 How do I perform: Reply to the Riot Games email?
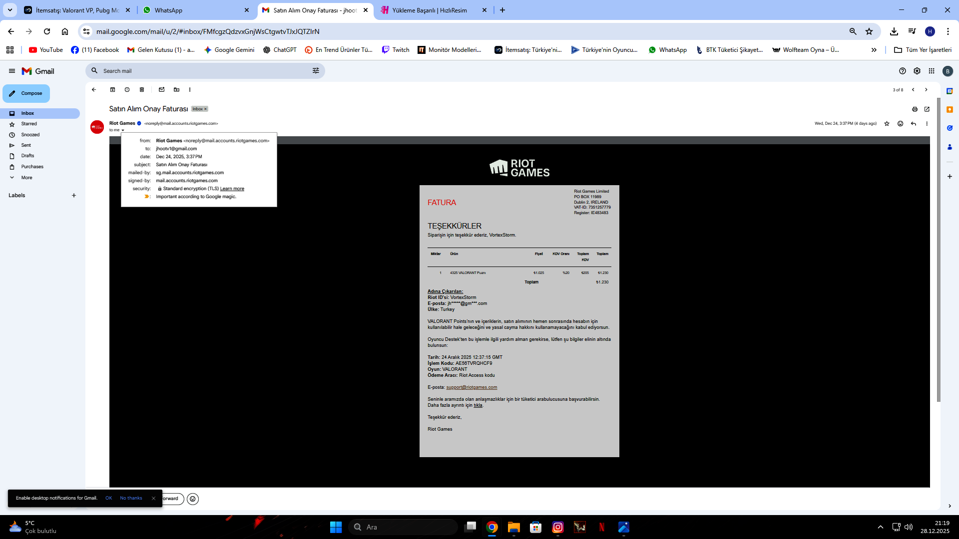pyautogui.click(x=914, y=124)
